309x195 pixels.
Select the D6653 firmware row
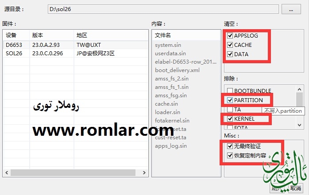click(75, 45)
